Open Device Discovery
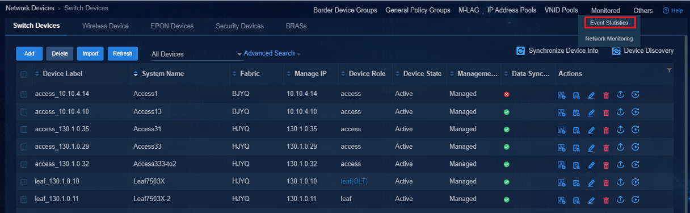Screen dimensions: 690x213 (643, 51)
